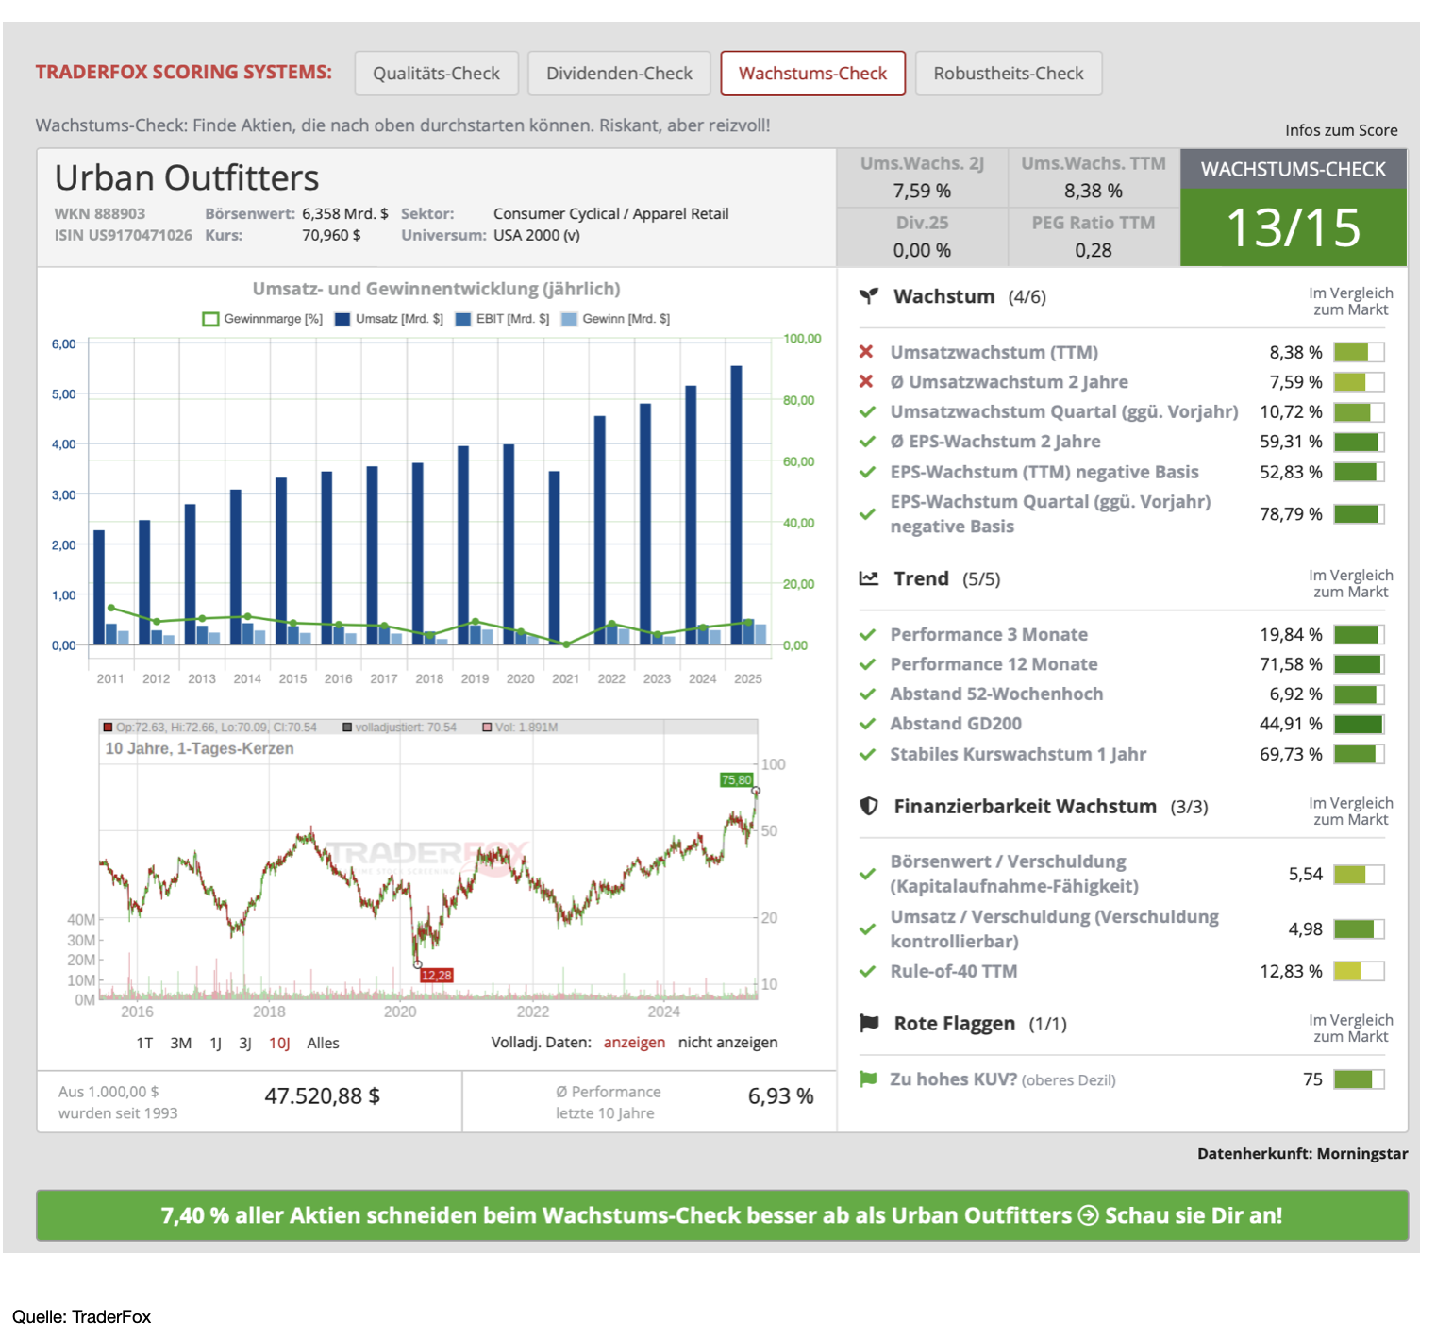Click the checkmark next to Umsatzwachstum Quartal
The width and height of the screenshot is (1436, 1338).
point(867,411)
